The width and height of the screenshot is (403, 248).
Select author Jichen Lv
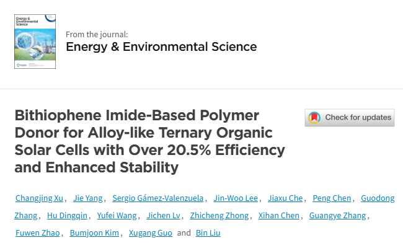click(164, 215)
